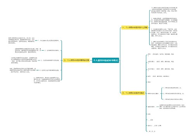This screenshot has height=139, width=194.
Task: Select the yellow node 二、个人债务纠纷起诉要带啥证据
Action: (x=76, y=60)
